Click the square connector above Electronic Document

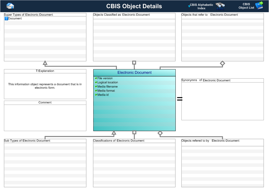(x=134, y=63)
